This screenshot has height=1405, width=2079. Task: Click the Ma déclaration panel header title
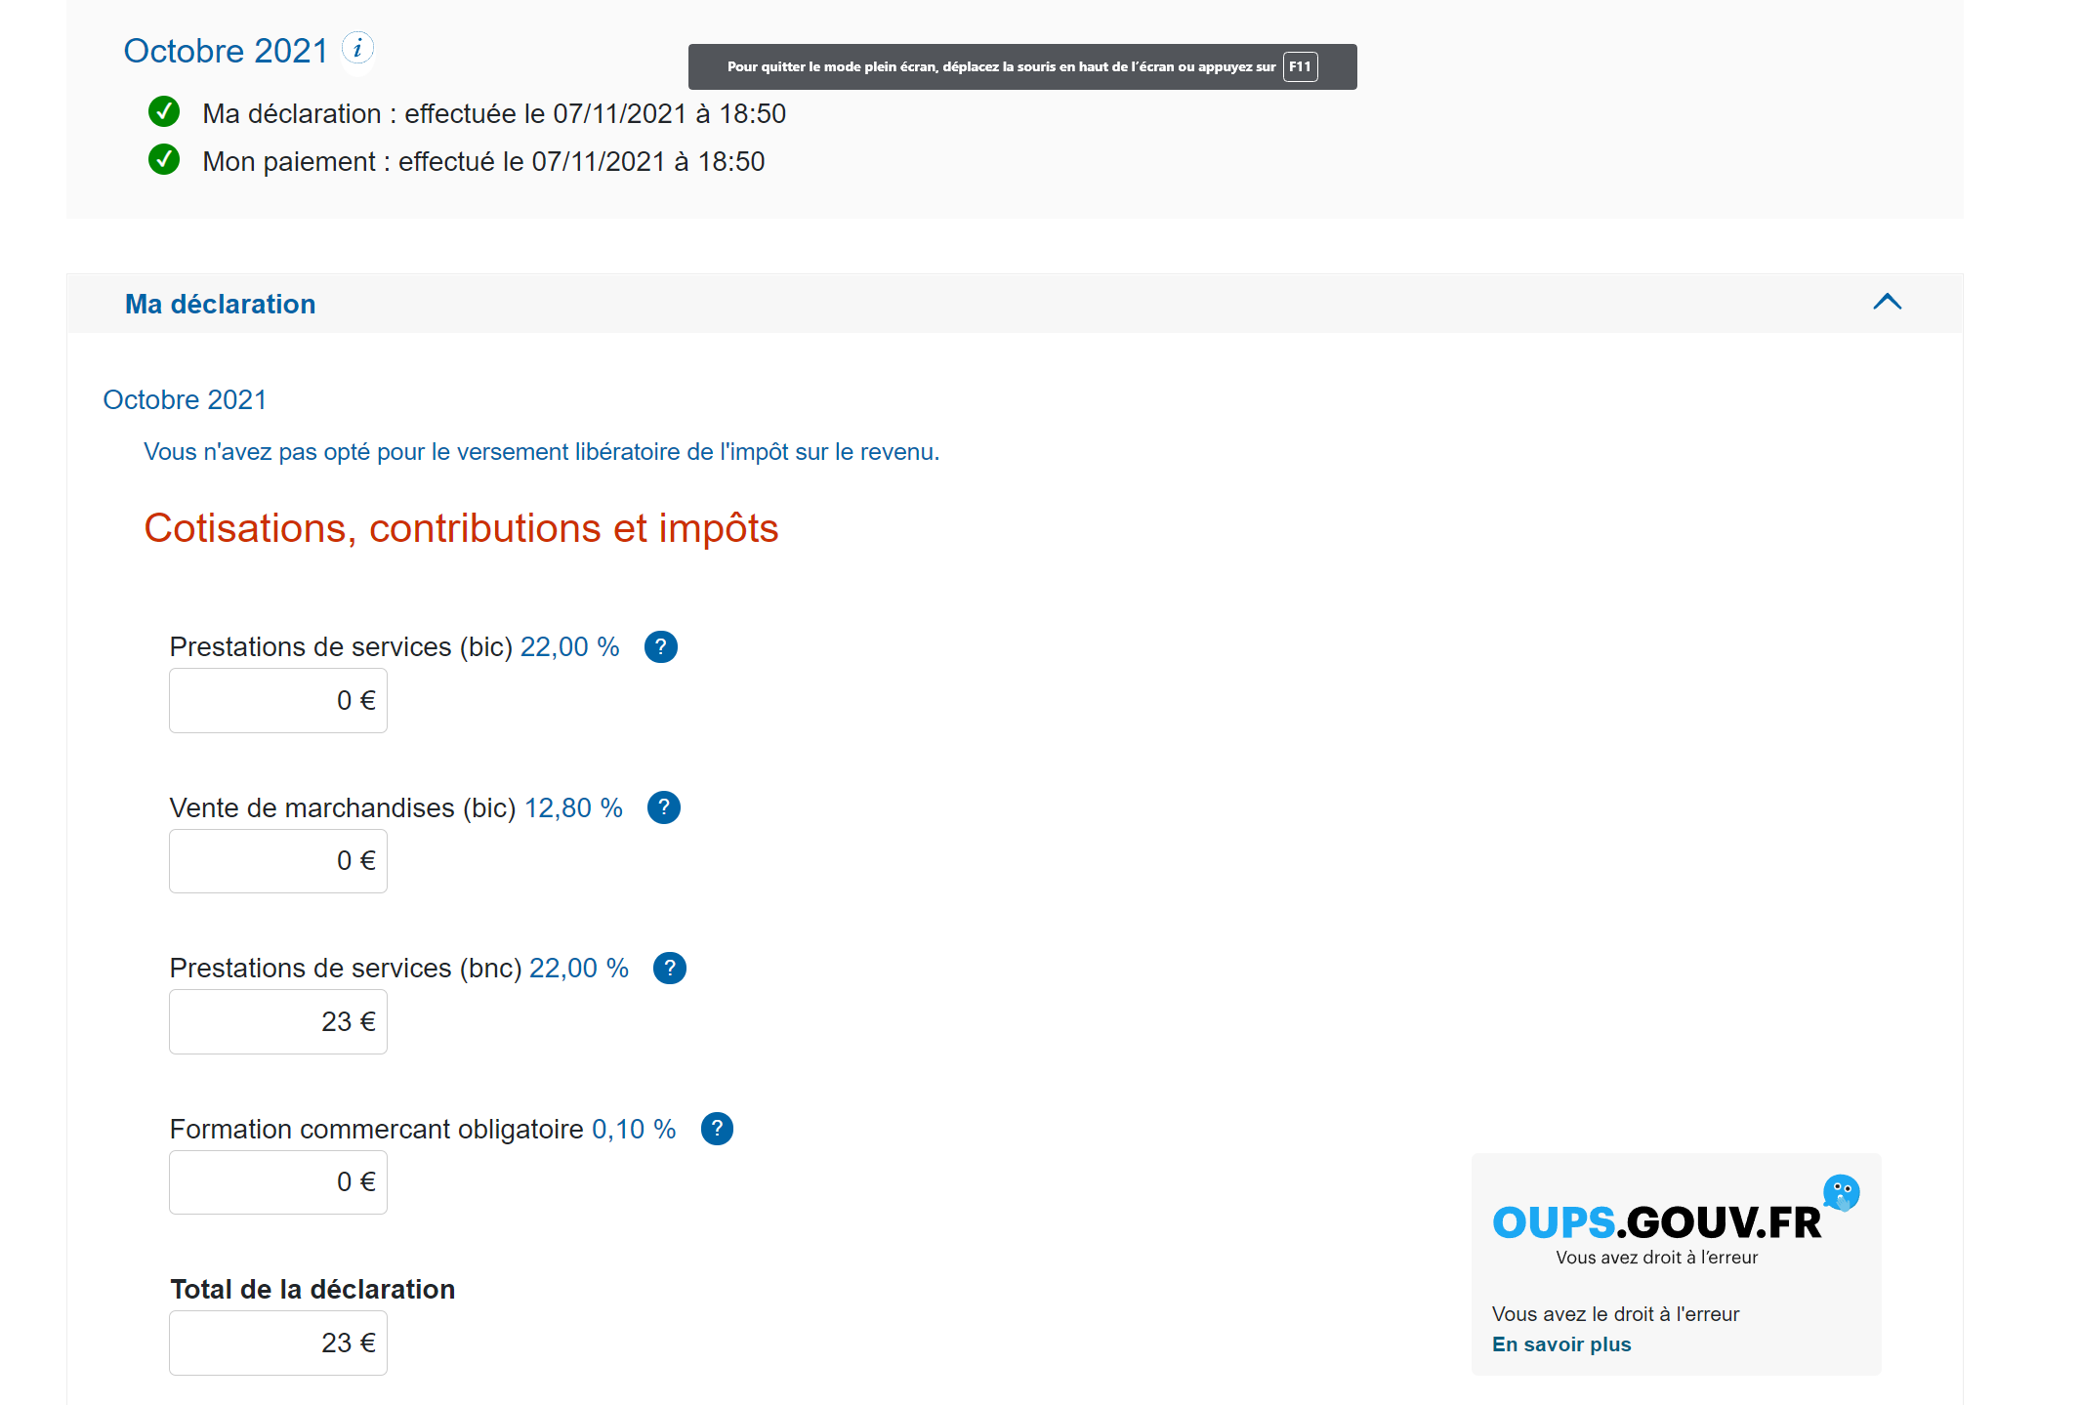[x=221, y=305]
